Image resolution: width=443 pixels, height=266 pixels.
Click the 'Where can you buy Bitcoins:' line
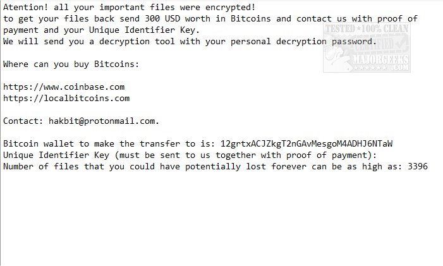(x=71, y=64)
